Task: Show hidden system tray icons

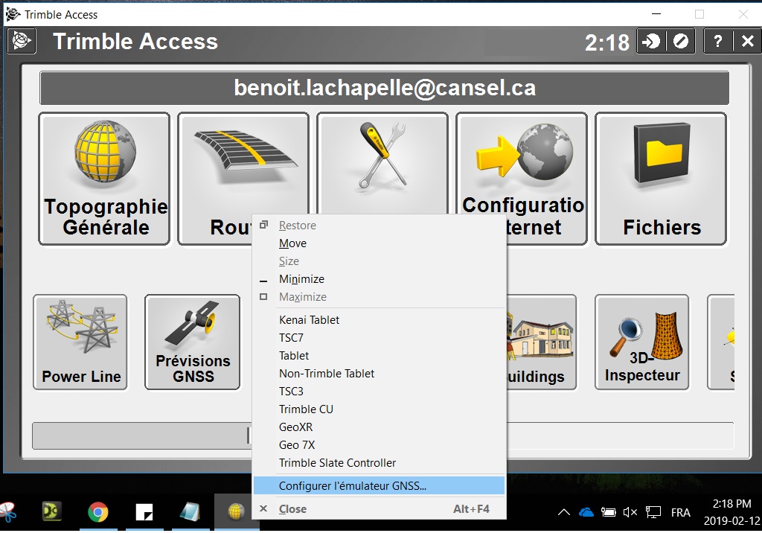Action: tap(564, 512)
